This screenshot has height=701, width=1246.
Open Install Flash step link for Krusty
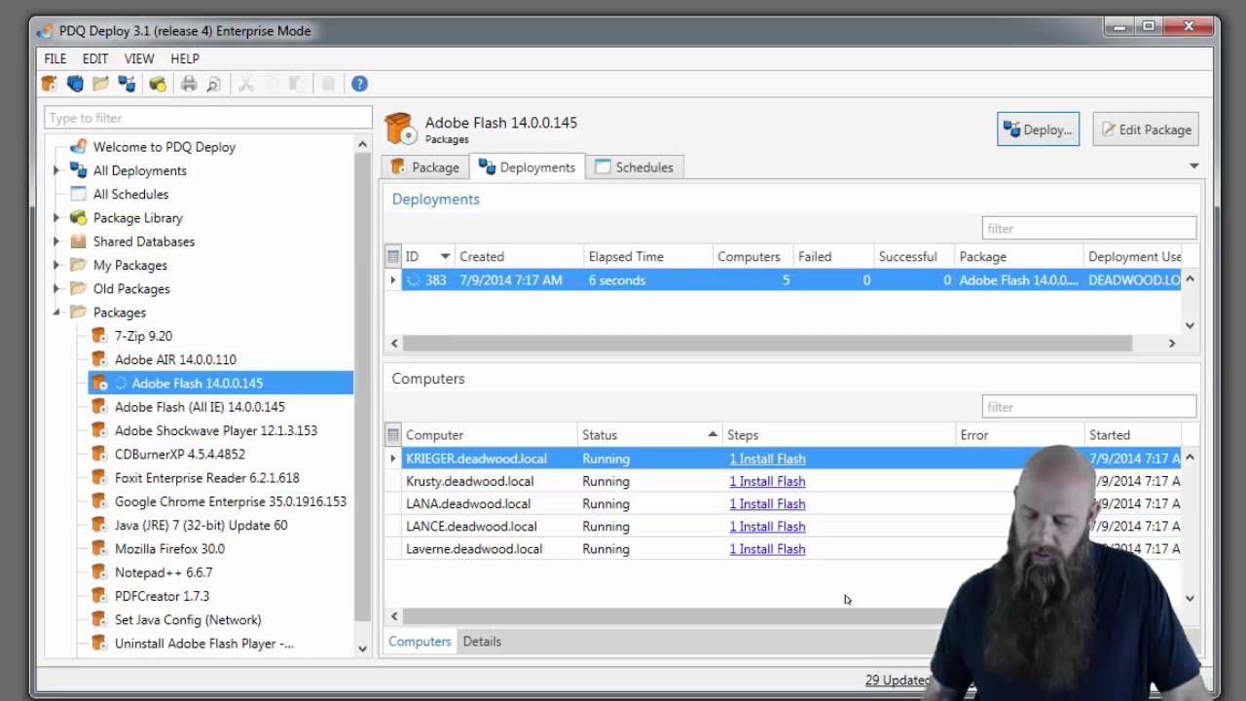(x=767, y=481)
